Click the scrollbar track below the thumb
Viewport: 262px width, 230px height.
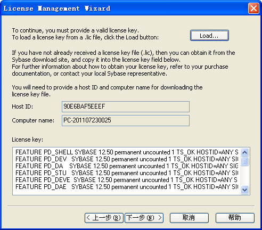tap(245, 176)
